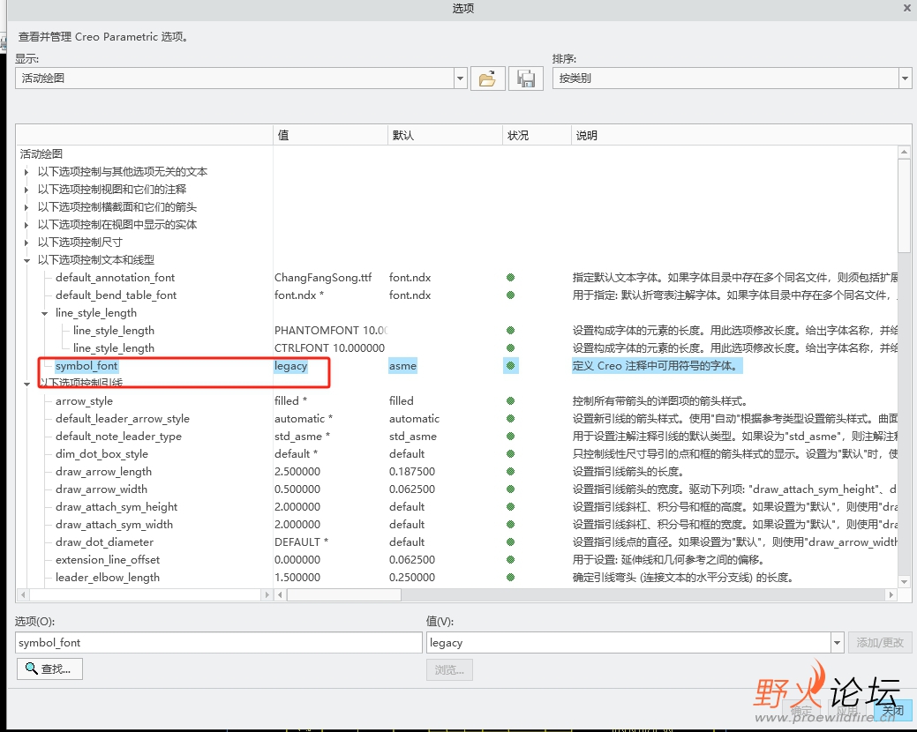The height and width of the screenshot is (732, 917).
Task: Click status dot for leader_elbow_length row
Action: [x=510, y=577]
